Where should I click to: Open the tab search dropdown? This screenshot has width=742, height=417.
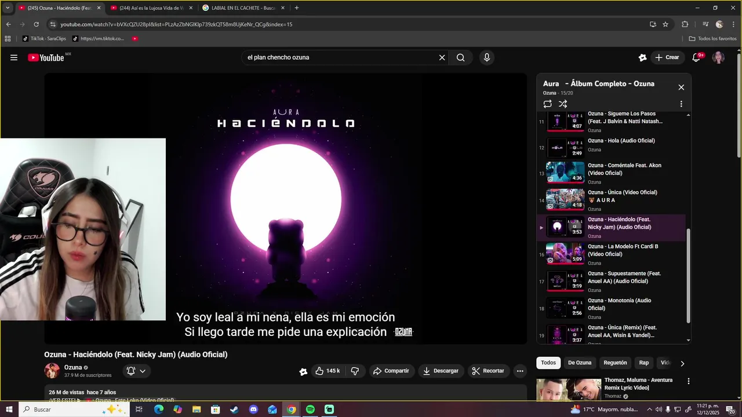click(x=8, y=8)
